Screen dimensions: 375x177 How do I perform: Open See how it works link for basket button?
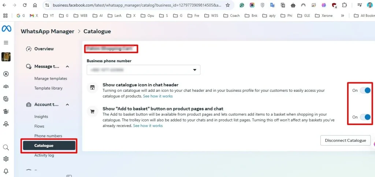click(148, 126)
